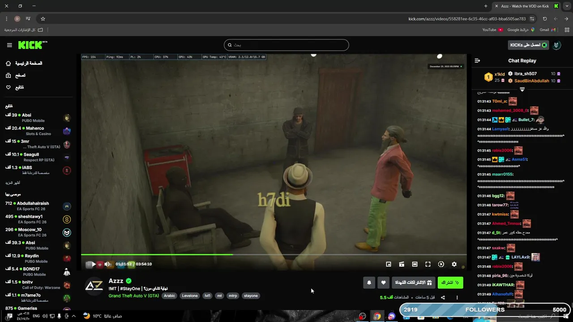Open the Gmail bookmark
The image size is (573, 322).
point(547,30)
